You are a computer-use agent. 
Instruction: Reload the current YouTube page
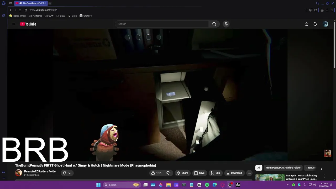pos(20,10)
